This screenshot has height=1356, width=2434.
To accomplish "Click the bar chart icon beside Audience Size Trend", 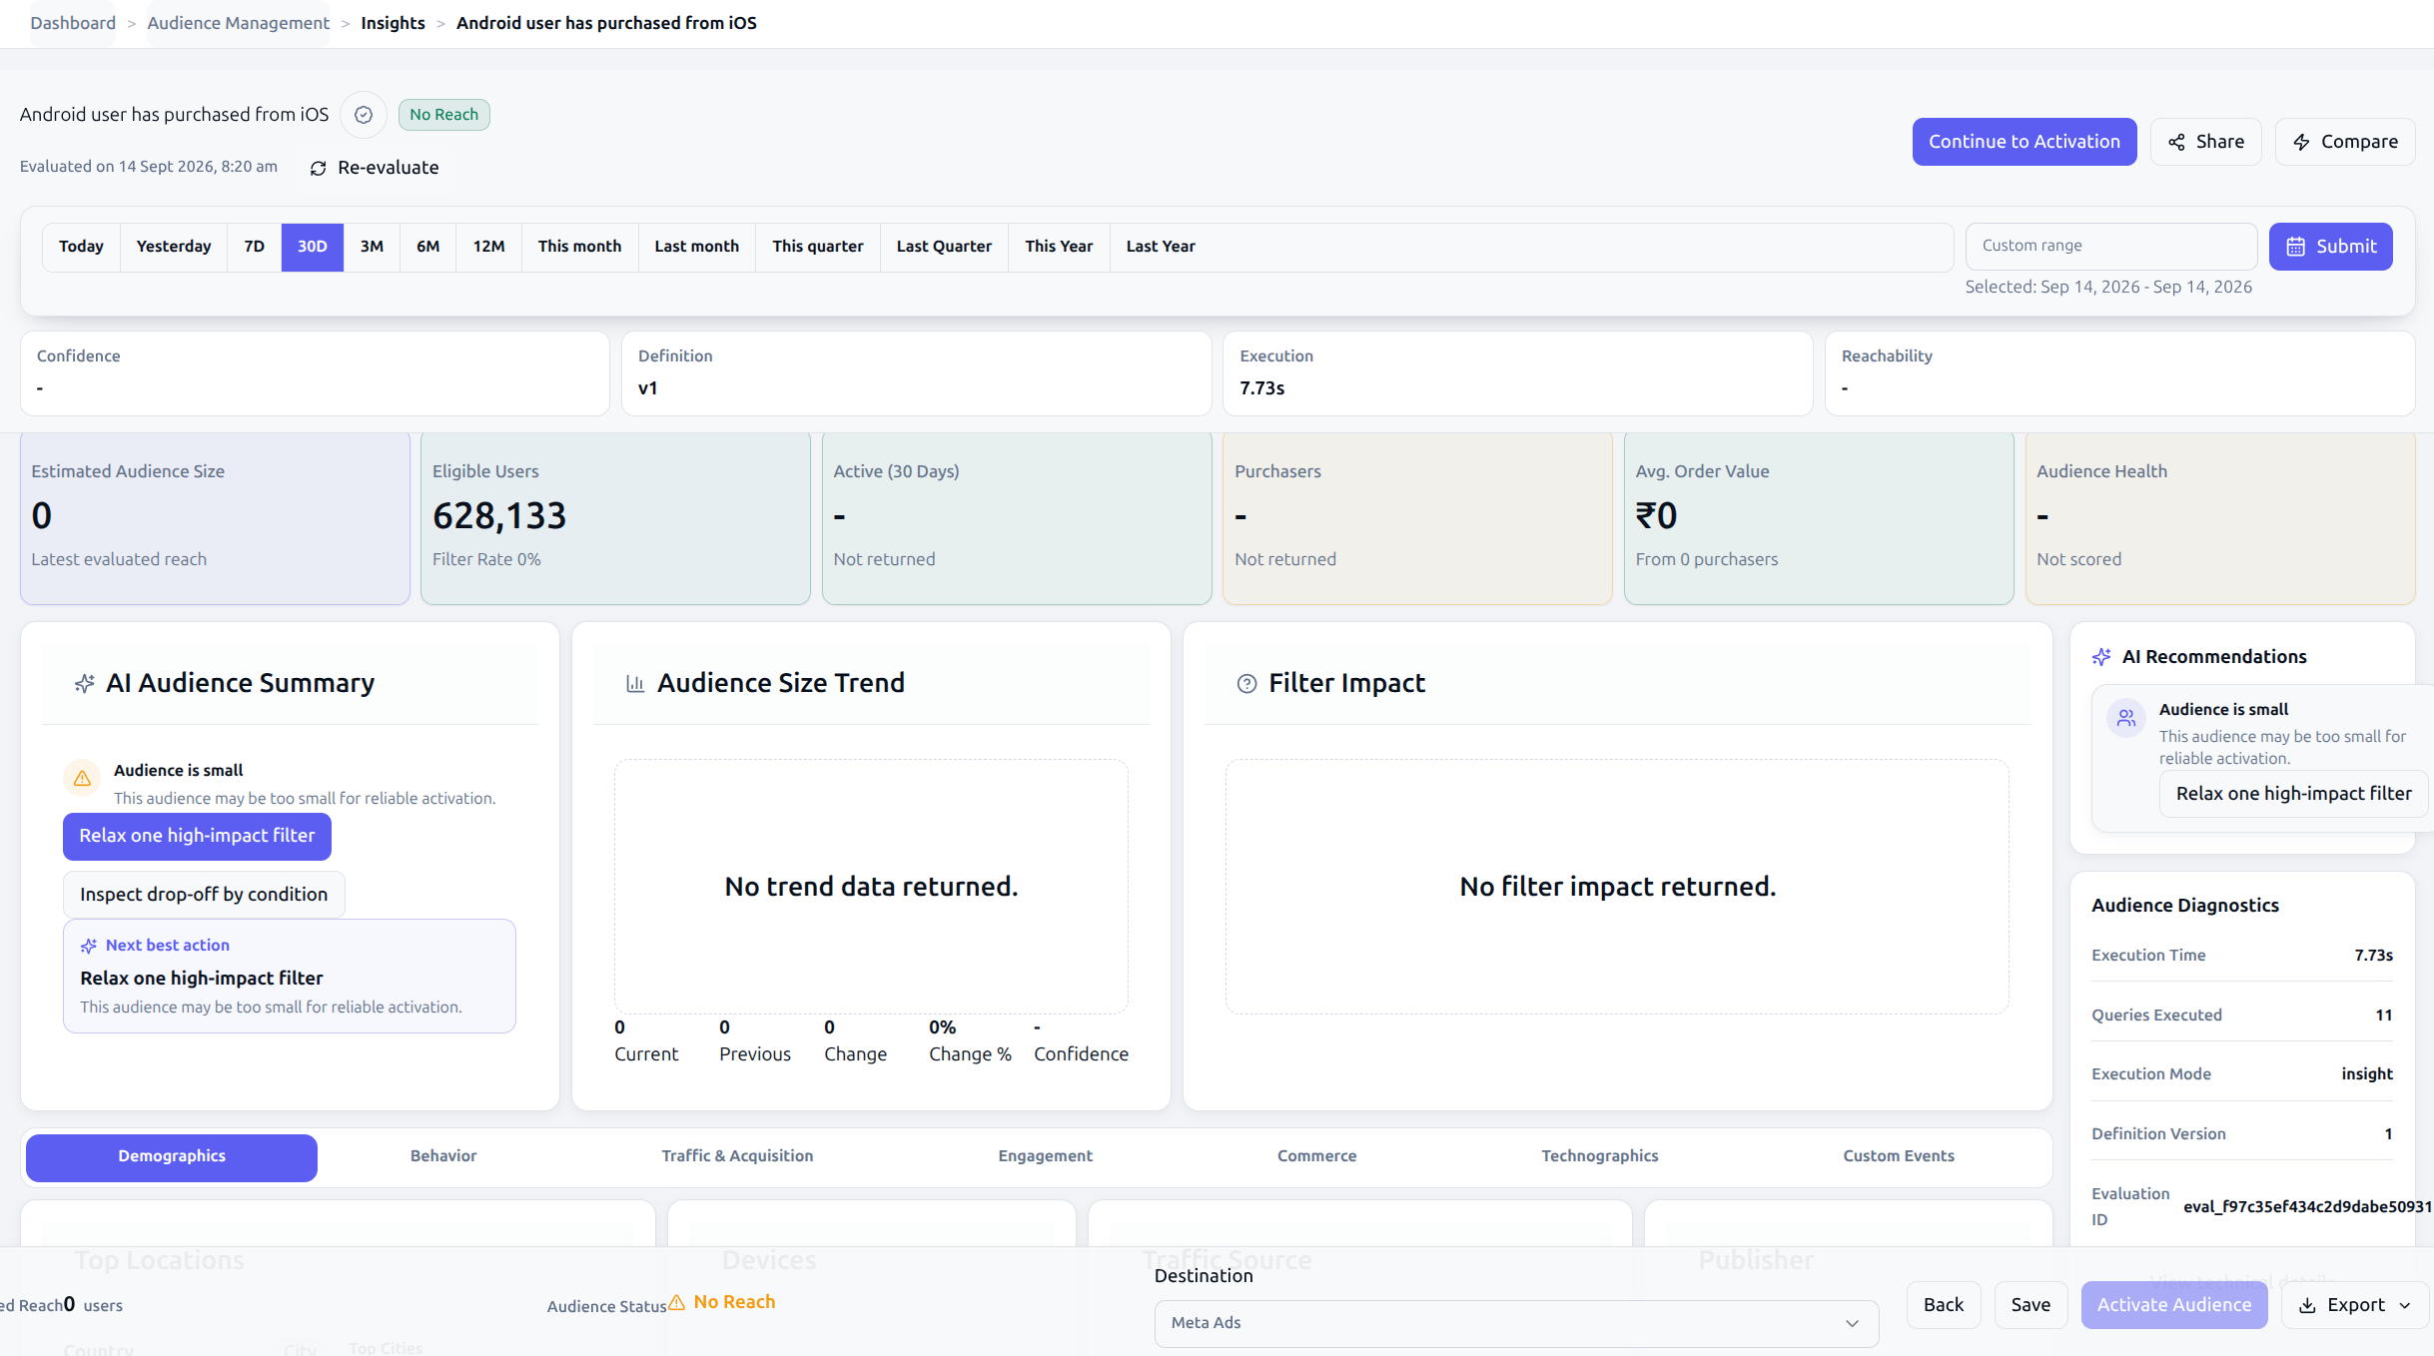I will 635,683.
